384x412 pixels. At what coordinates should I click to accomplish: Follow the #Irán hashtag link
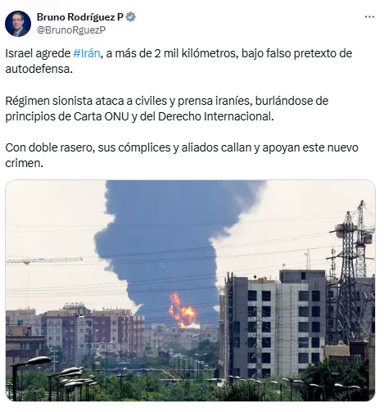click(87, 53)
